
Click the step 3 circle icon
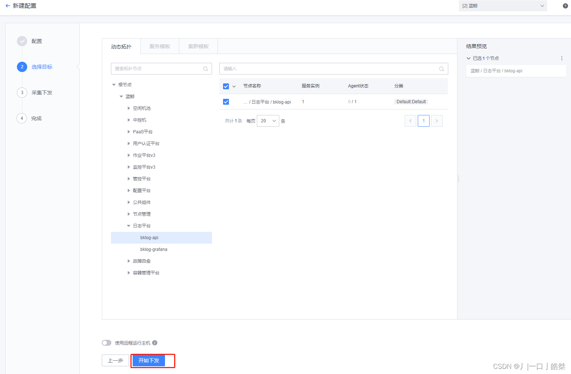(x=22, y=93)
